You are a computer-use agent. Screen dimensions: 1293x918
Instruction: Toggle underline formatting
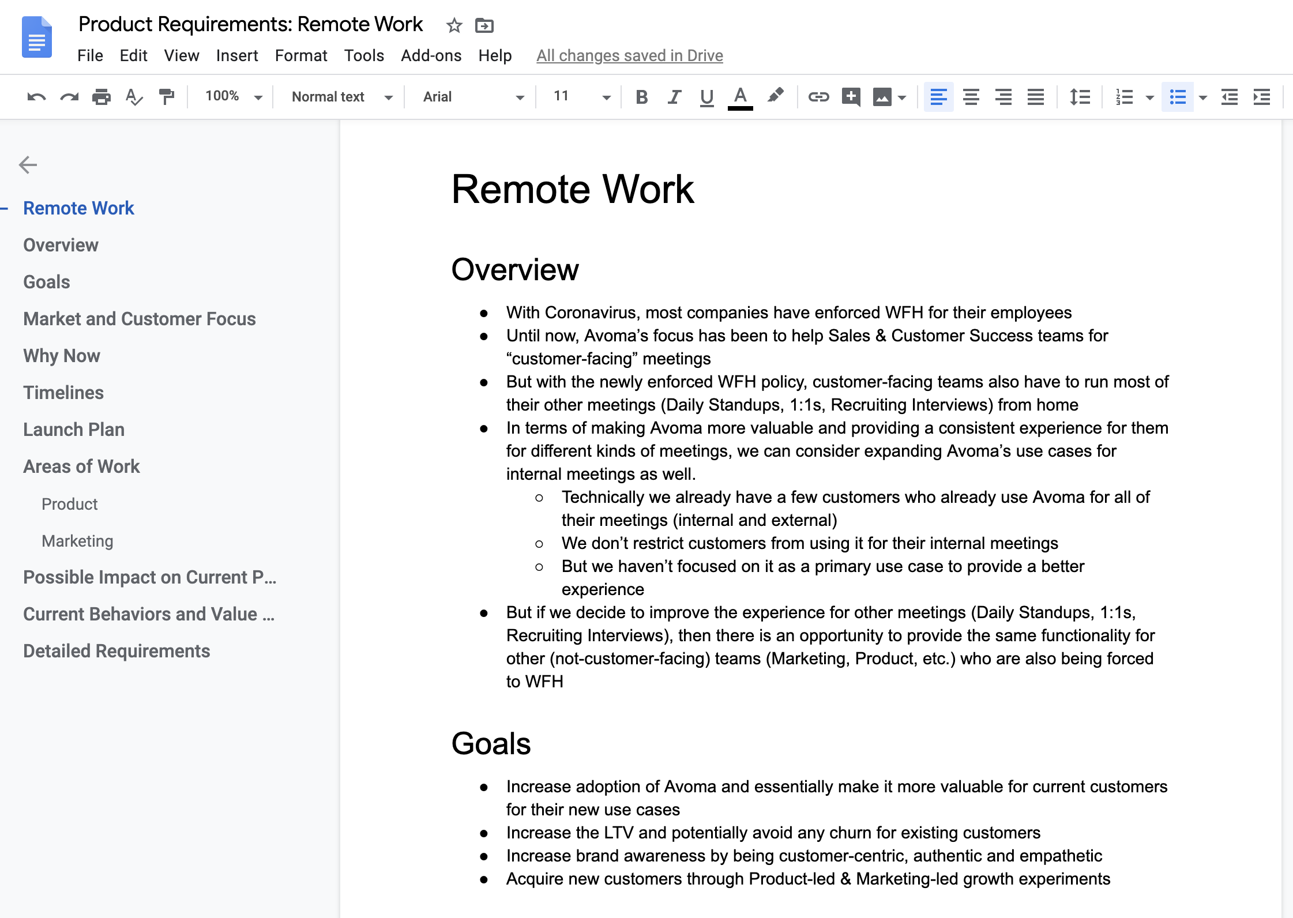point(706,97)
